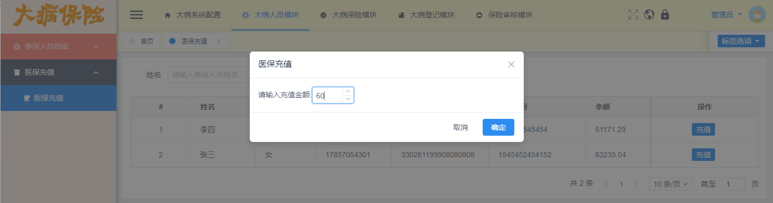Toggle the hamburger sidebar menu icon
The width and height of the screenshot is (773, 203).
pos(136,15)
